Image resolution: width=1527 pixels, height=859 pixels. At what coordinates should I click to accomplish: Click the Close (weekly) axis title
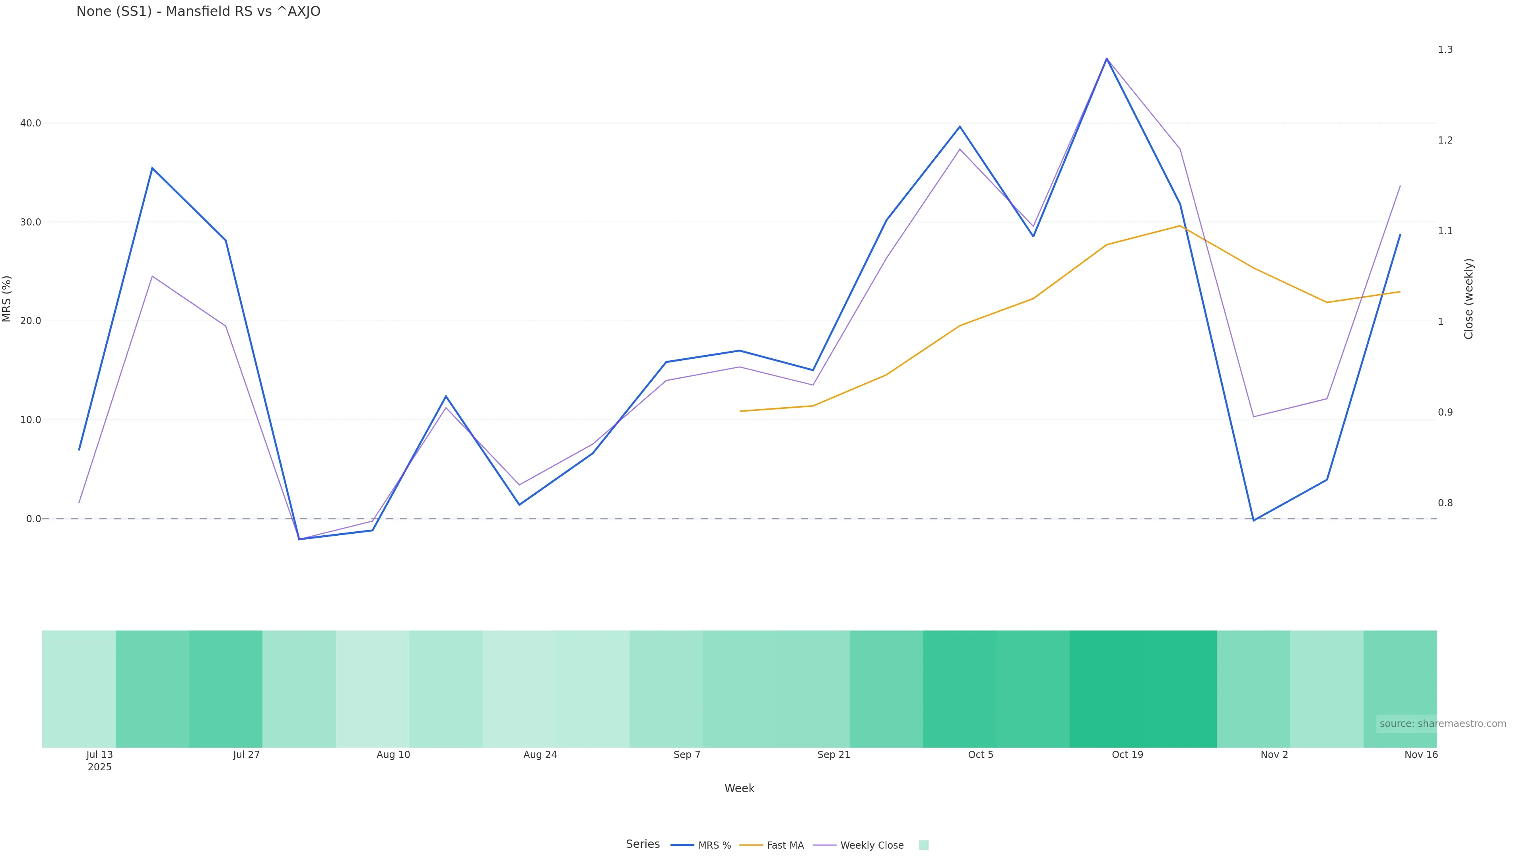(1468, 299)
